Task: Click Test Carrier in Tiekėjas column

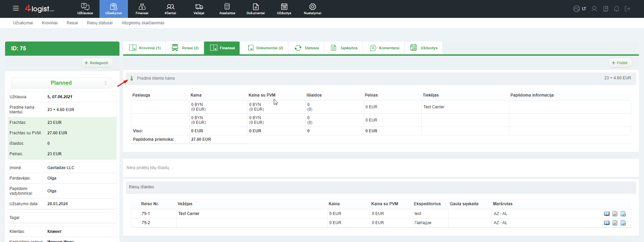Action: [x=434, y=107]
